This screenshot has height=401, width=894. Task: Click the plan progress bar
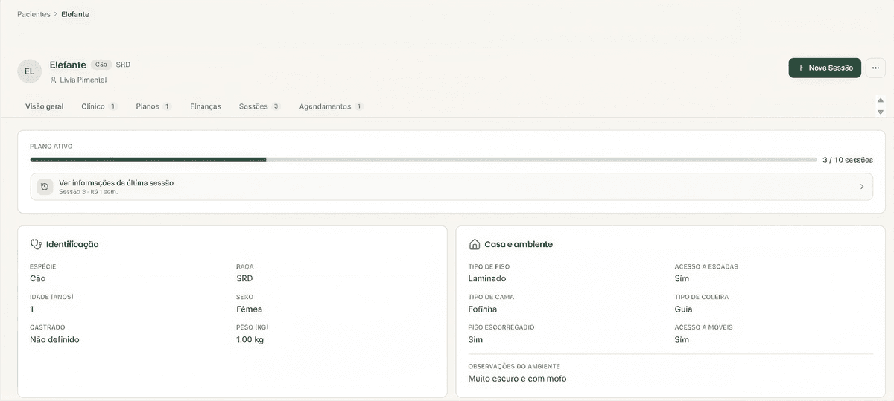[x=423, y=159]
